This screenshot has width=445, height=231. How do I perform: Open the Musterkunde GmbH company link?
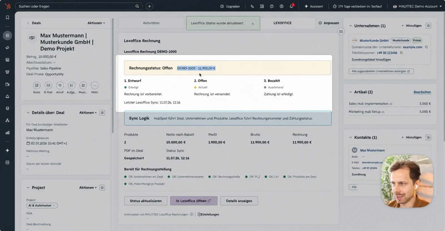tap(374, 41)
